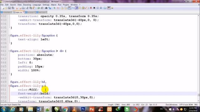This screenshot has height=112, width=200.
Task: Click the Start macro recording red dot icon
Action: click(91, 8)
